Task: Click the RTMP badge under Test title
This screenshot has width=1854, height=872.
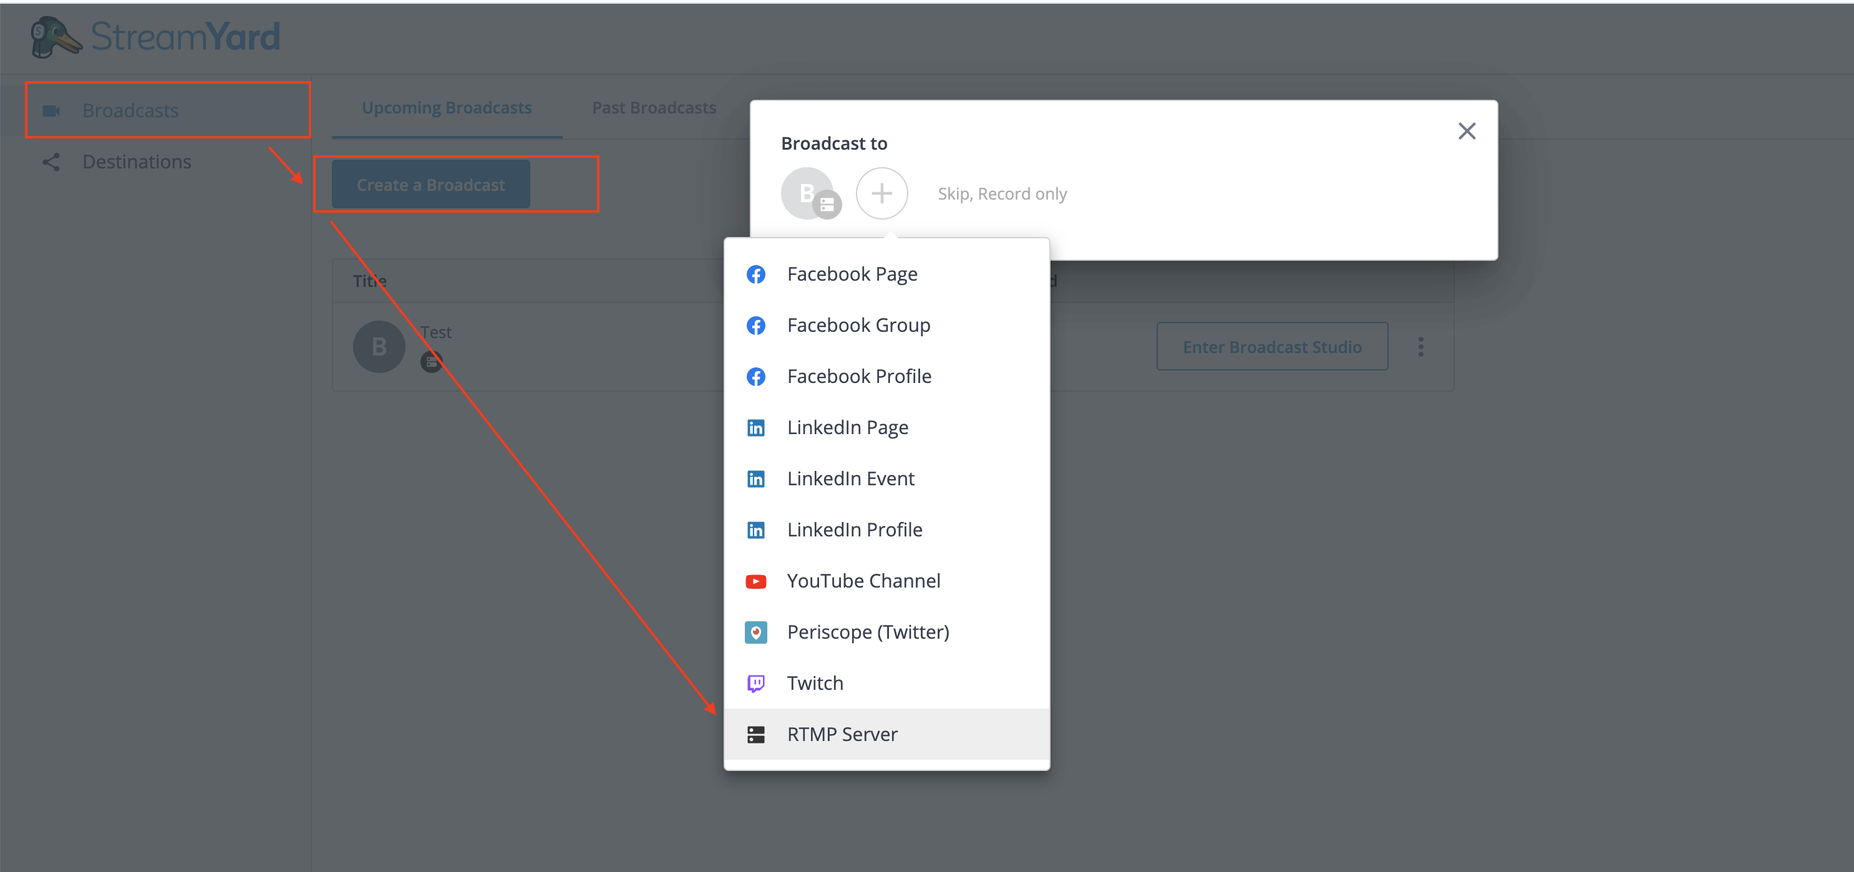Action: pos(431,362)
